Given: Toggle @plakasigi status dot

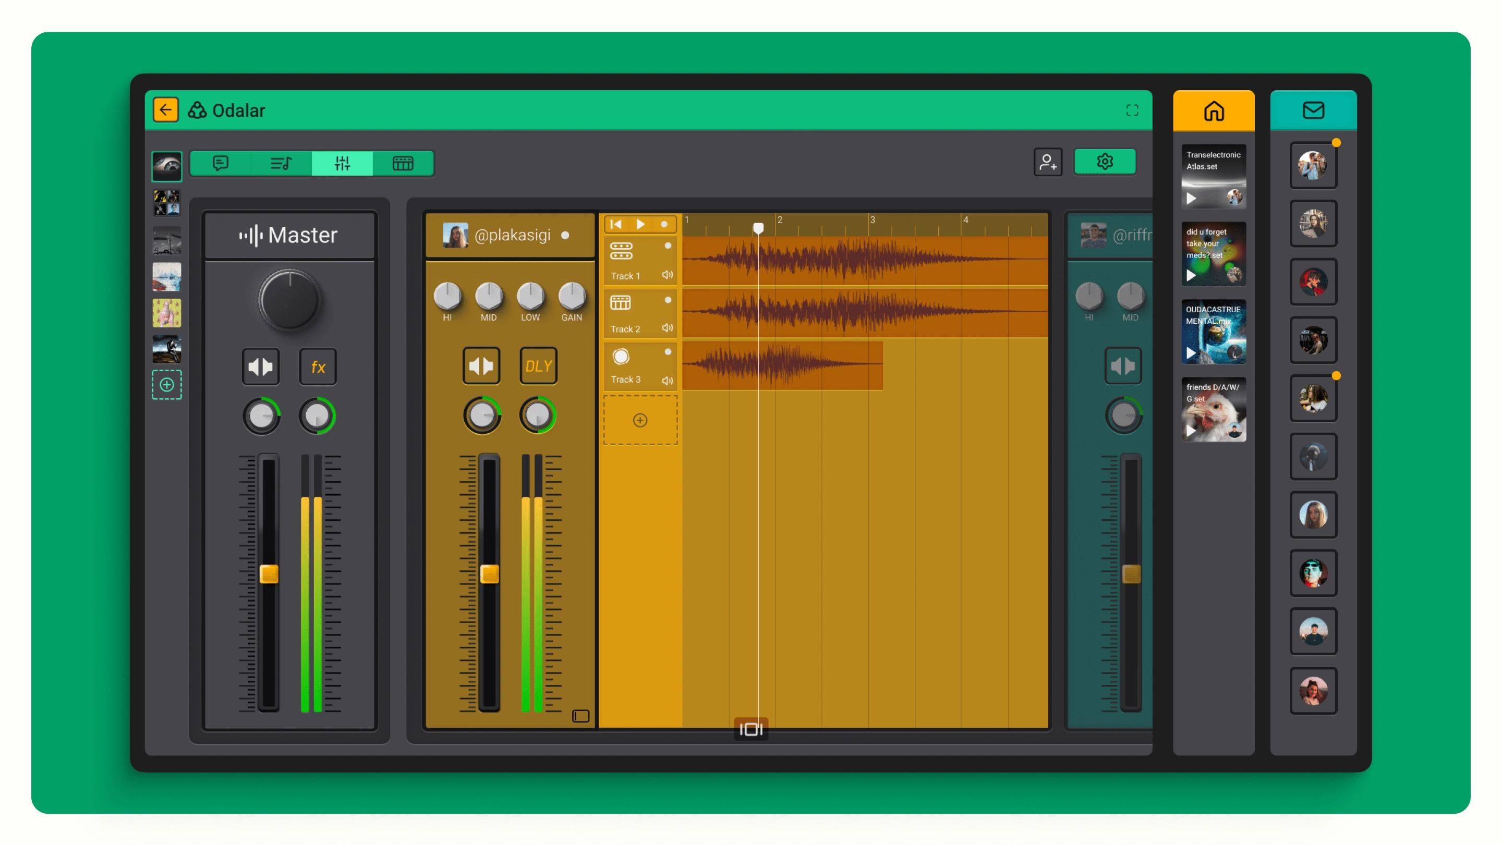Looking at the screenshot, I should [x=565, y=236].
